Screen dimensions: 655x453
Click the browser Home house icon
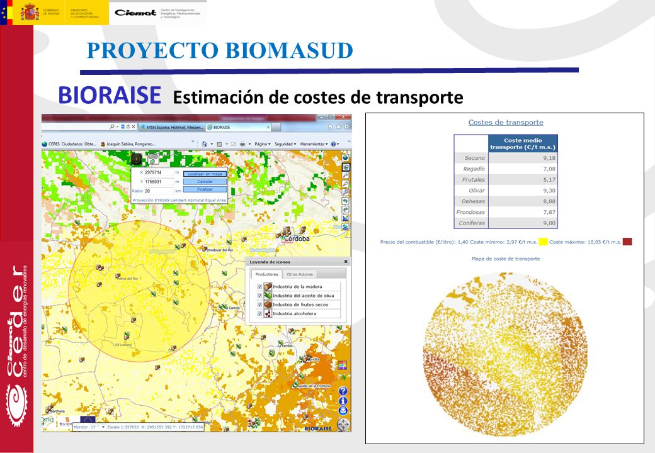tap(331, 127)
